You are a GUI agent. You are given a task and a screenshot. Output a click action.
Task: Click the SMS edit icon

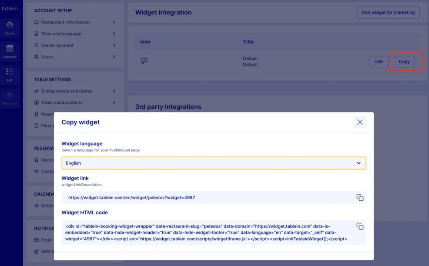pyautogui.click(x=36, y=251)
